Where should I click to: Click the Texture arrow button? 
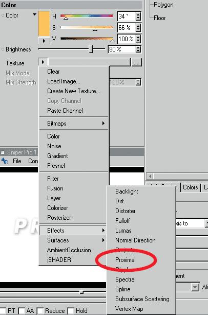[43, 62]
